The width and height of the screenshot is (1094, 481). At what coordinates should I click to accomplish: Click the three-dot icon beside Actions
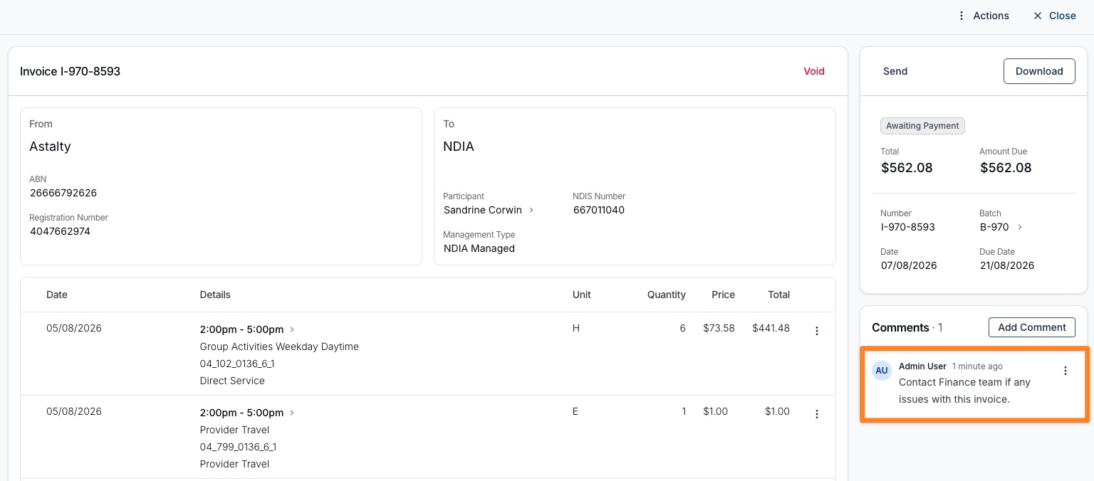[x=962, y=16]
